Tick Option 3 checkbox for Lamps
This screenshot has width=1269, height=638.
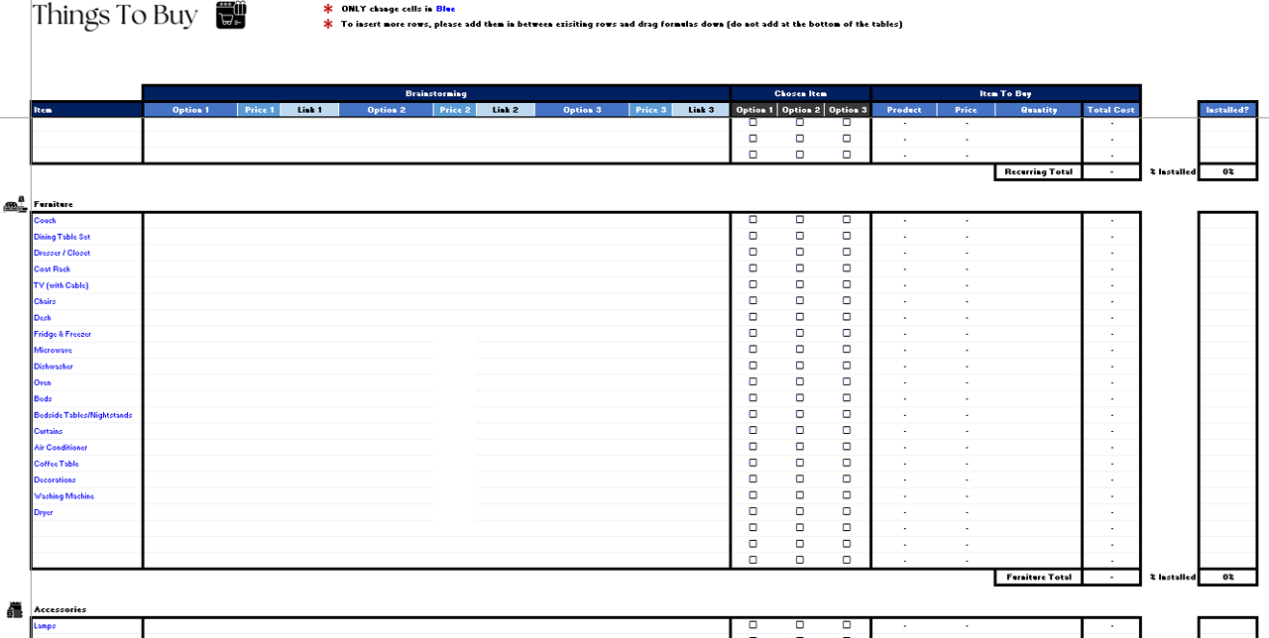coord(847,625)
